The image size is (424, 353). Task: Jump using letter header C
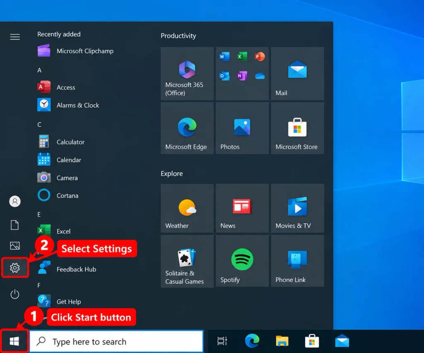point(39,125)
